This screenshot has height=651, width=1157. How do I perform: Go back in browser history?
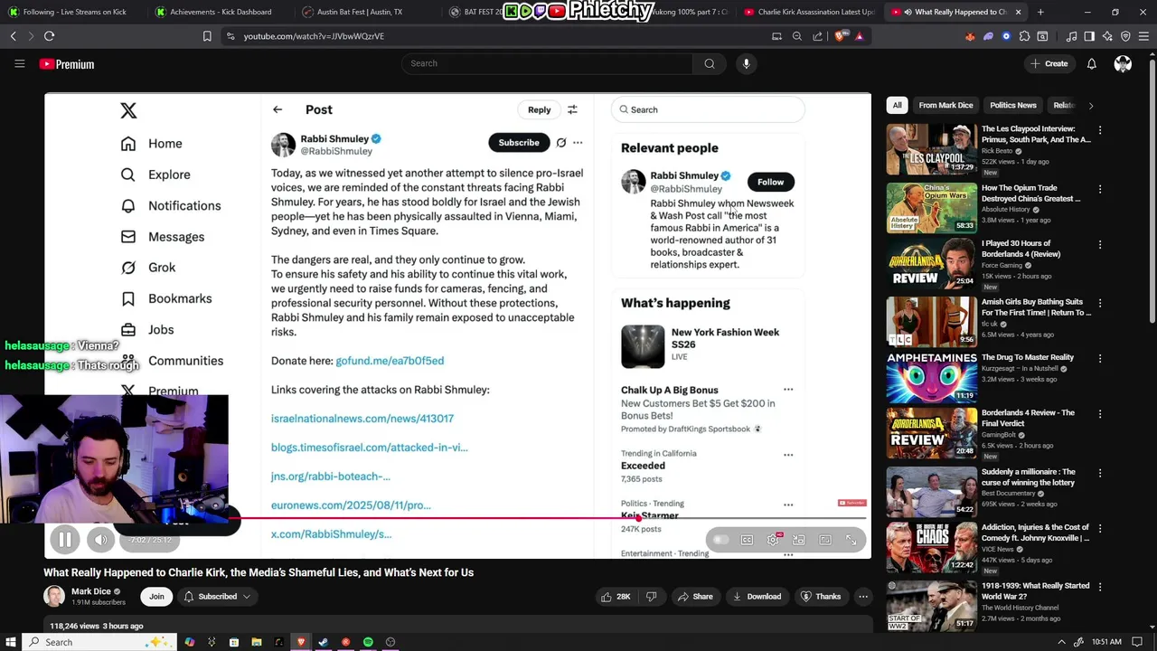point(13,36)
